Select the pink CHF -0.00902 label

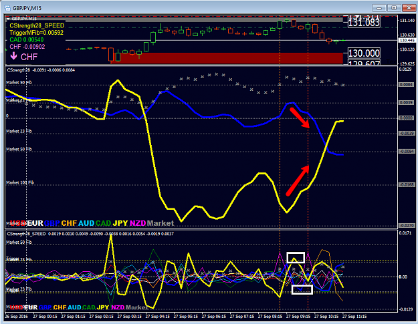(27, 47)
